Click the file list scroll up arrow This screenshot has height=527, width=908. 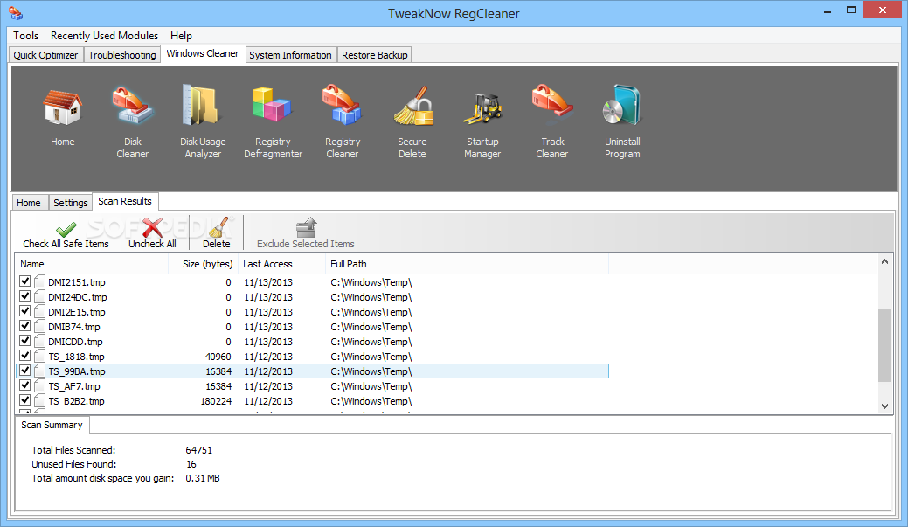click(x=884, y=262)
